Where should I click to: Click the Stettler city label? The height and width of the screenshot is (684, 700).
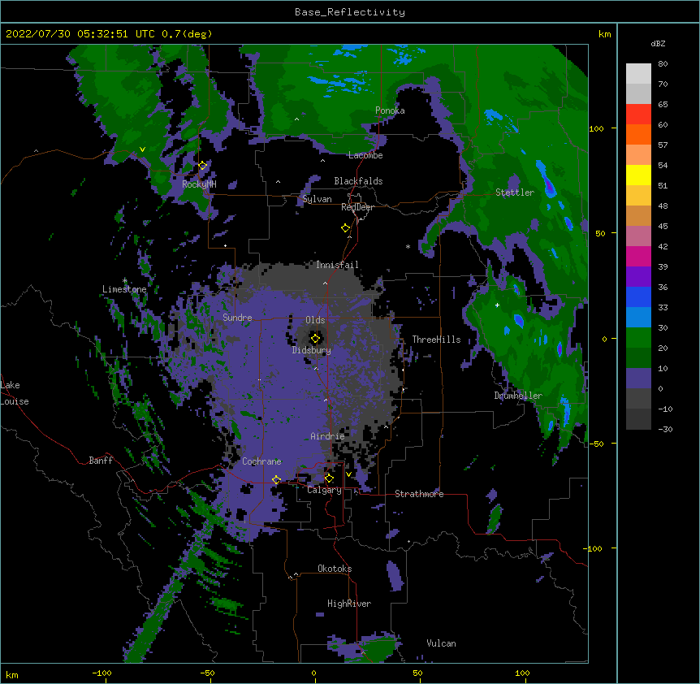click(515, 193)
